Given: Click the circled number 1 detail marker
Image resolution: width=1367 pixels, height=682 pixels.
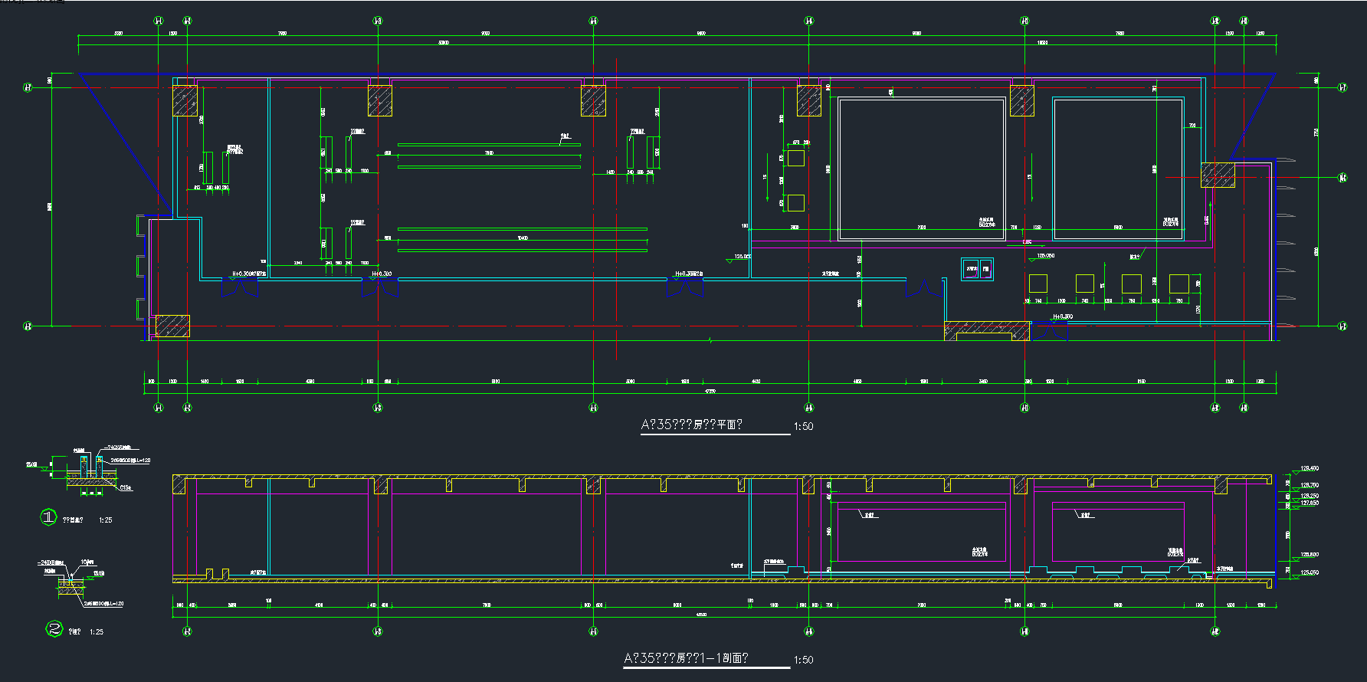Looking at the screenshot, I should point(48,517).
